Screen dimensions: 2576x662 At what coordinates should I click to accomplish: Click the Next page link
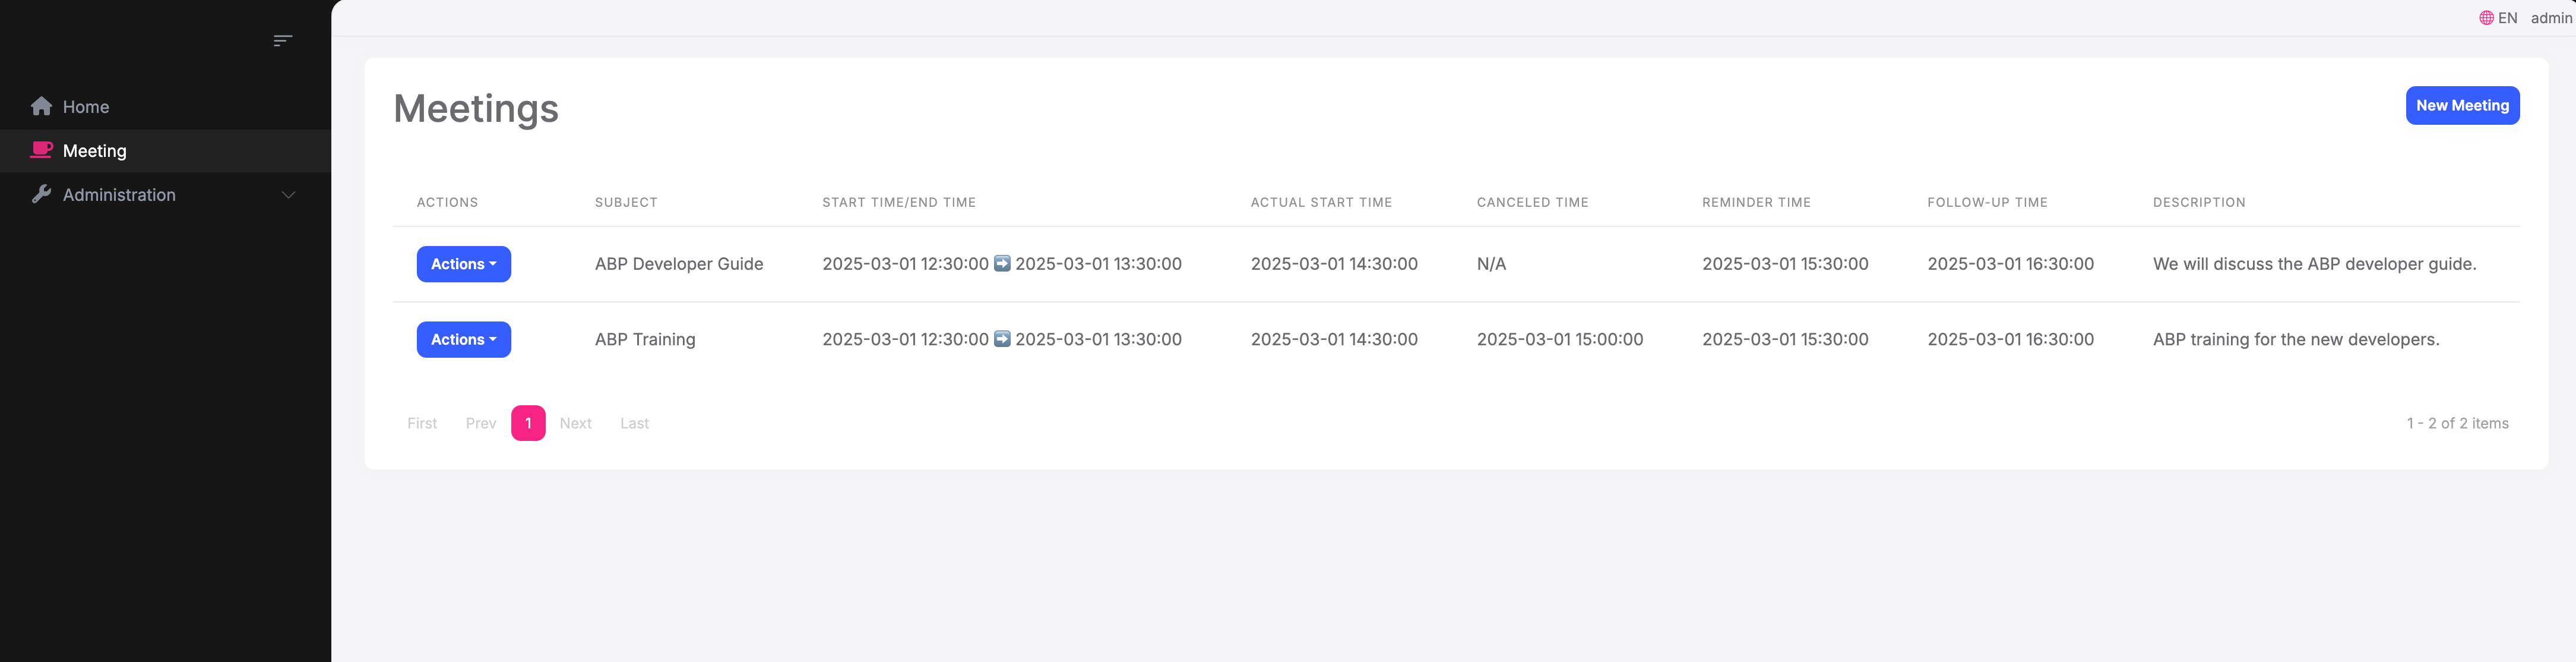575,423
